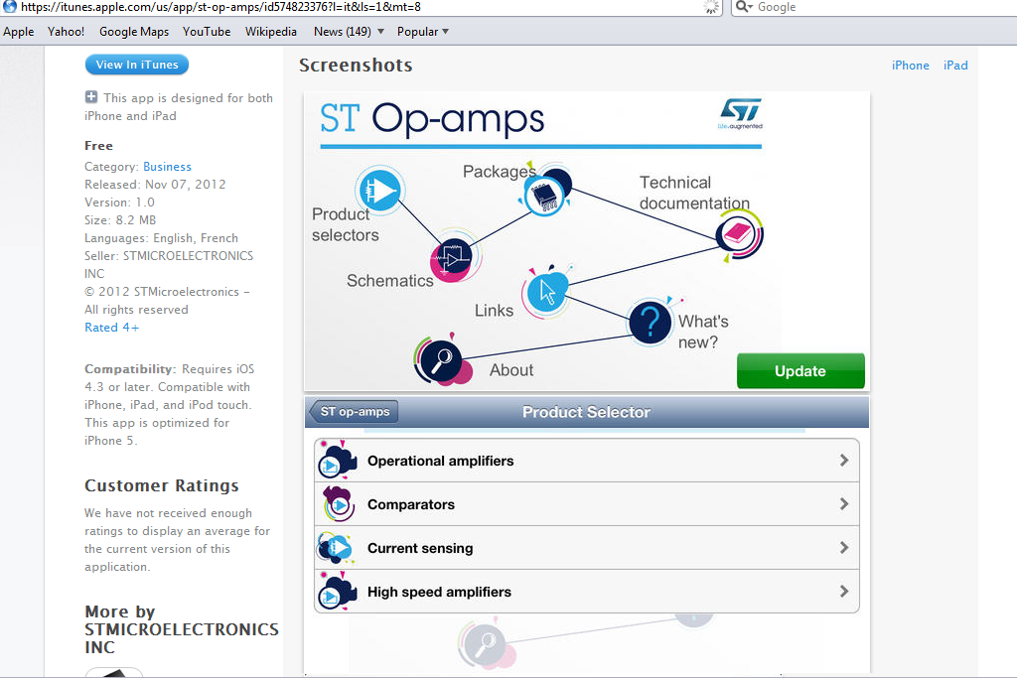Viewport: 1017px width, 679px height.
Task: Click the About magnifier icon
Action: pos(441,360)
